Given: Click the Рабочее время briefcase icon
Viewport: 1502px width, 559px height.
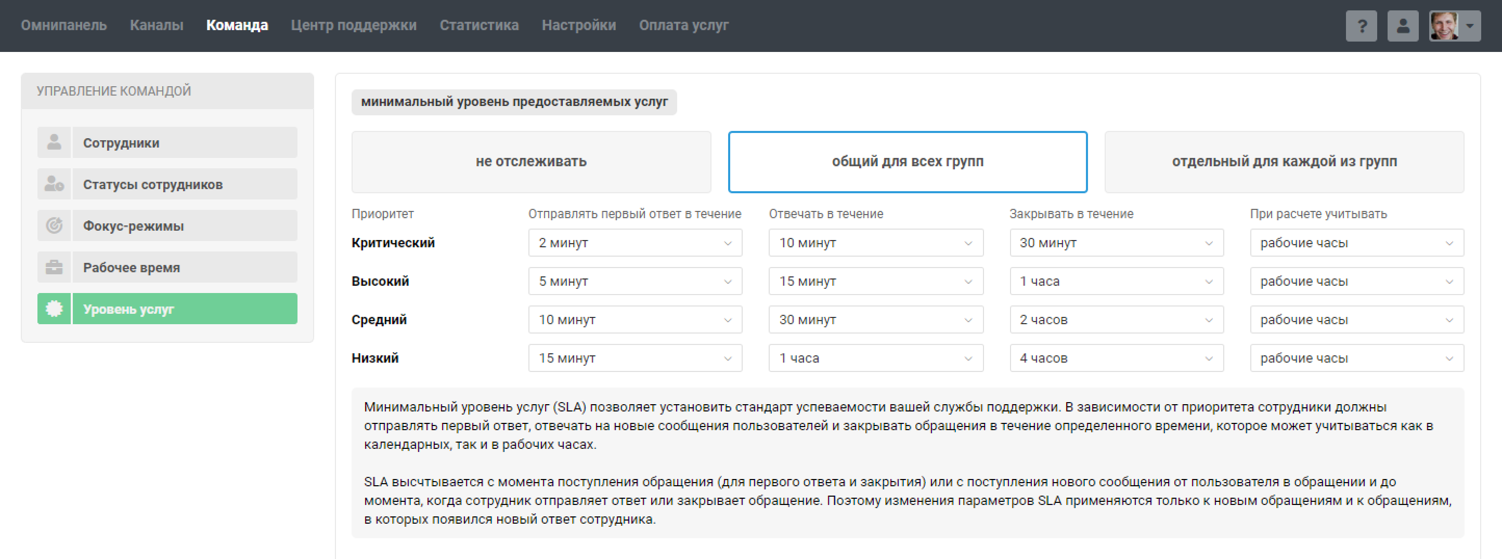Looking at the screenshot, I should (54, 267).
